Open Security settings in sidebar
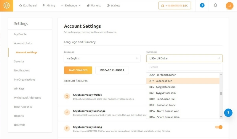Image resolution: width=237 pixels, height=139 pixels. [19, 61]
